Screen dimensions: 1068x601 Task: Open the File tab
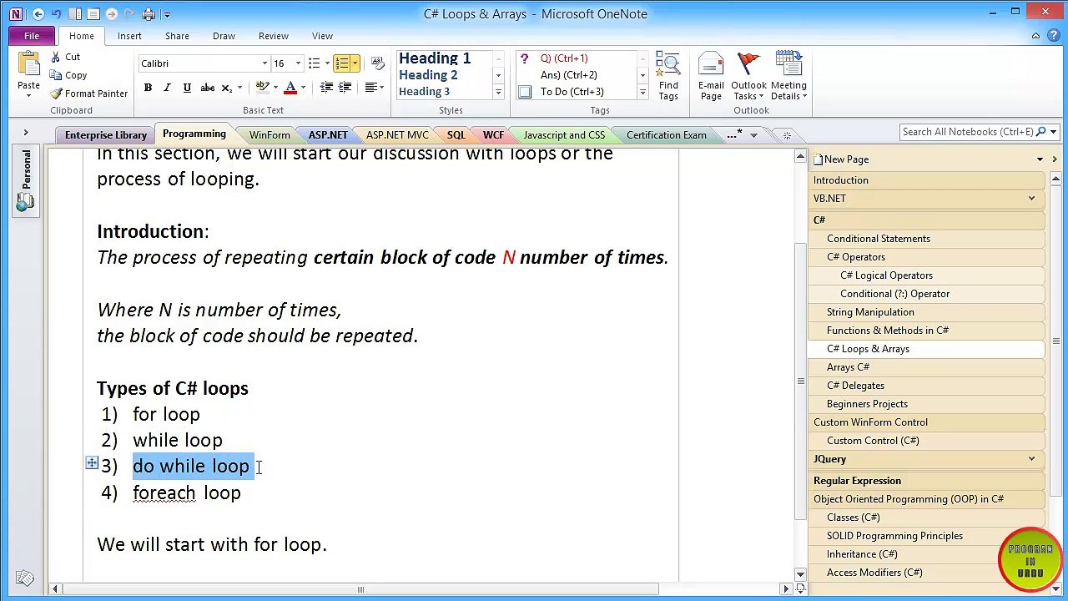32,36
